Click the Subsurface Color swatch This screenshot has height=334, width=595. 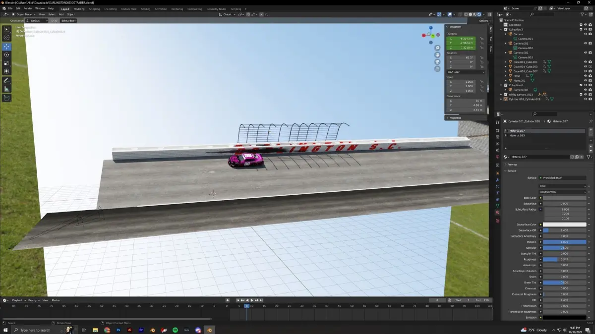tap(565, 224)
